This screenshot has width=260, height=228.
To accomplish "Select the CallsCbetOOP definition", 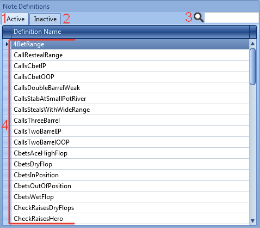I will (x=130, y=77).
